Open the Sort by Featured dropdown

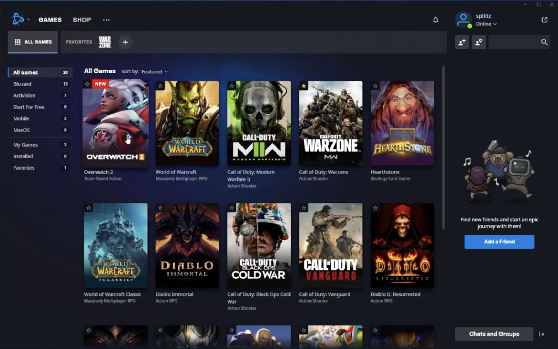point(154,72)
